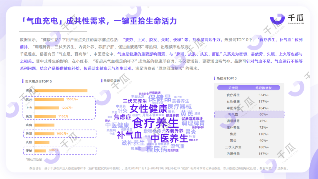
Task: Click the 疼痛 label in the bar chart
Action: click(x=29, y=125)
